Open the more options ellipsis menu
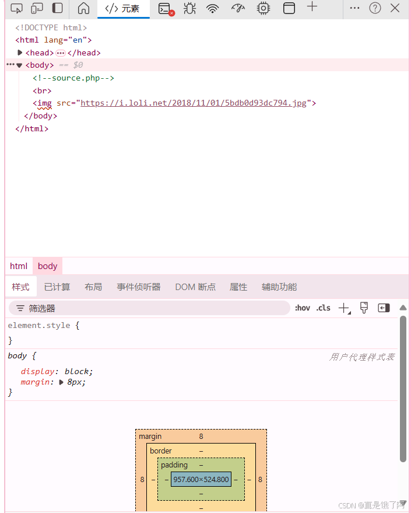This screenshot has height=513, width=411. 354,9
